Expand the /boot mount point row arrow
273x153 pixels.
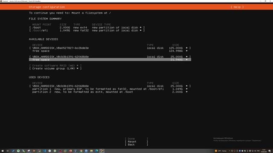tap(141, 27)
